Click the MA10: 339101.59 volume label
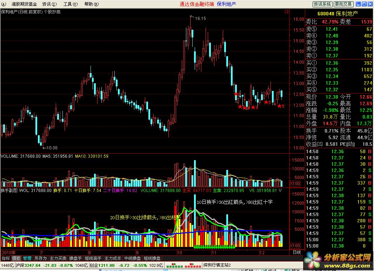Screen dimensions: 374x271 92,156
